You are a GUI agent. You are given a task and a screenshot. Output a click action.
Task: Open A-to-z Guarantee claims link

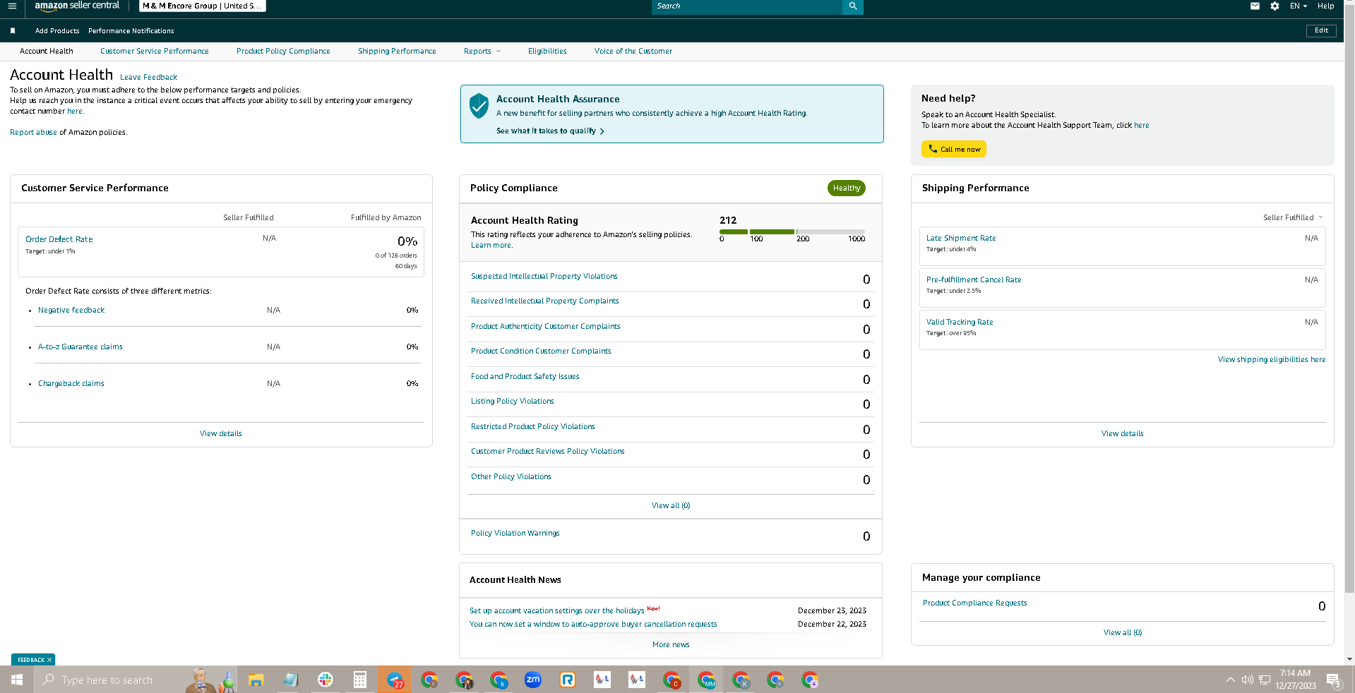[x=80, y=347]
